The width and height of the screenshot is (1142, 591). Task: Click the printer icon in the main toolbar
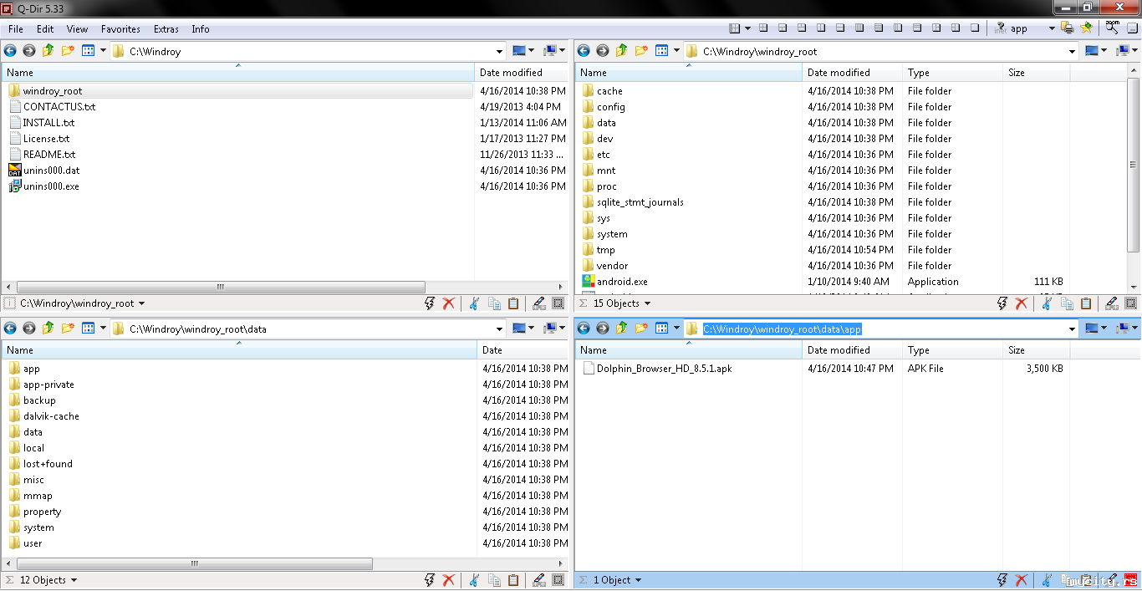pos(1068,28)
